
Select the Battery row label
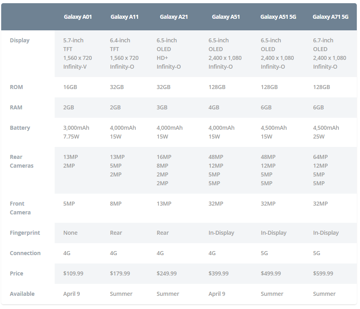click(20, 128)
